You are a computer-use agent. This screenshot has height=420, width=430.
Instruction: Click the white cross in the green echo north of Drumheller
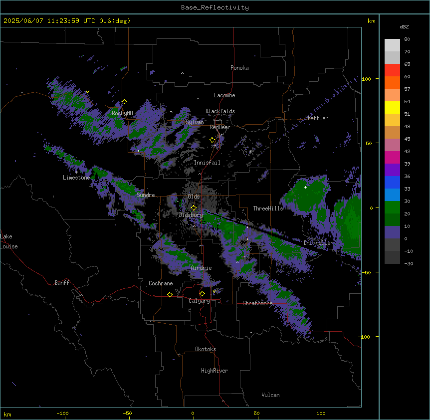click(305, 187)
